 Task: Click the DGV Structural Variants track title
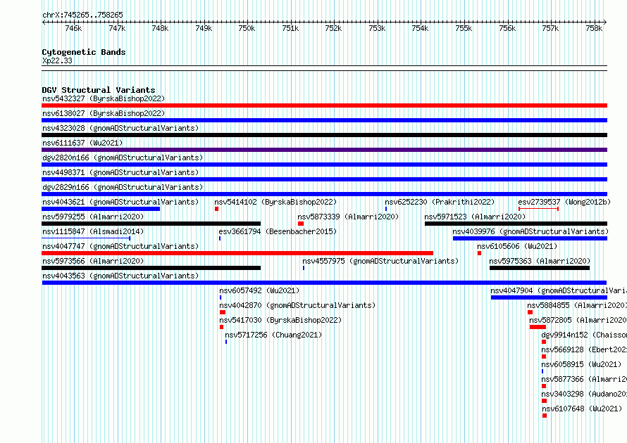coord(99,90)
